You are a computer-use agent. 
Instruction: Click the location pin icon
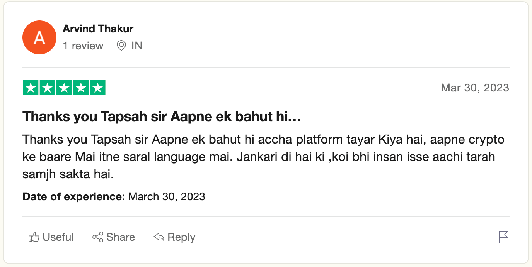click(x=121, y=46)
